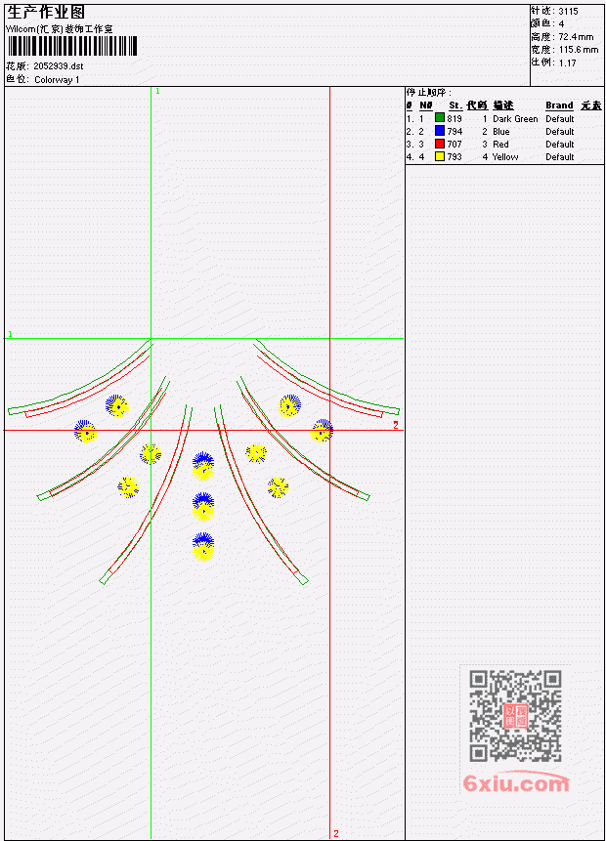Screen dimensions: 606x841
Task: Click the green '1' marker atop vertical guide
Action: tap(157, 92)
